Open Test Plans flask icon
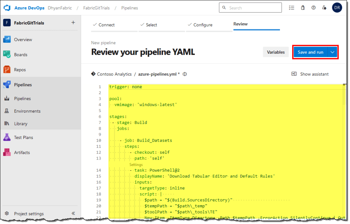Screen dimensions: 350x224 (7, 137)
